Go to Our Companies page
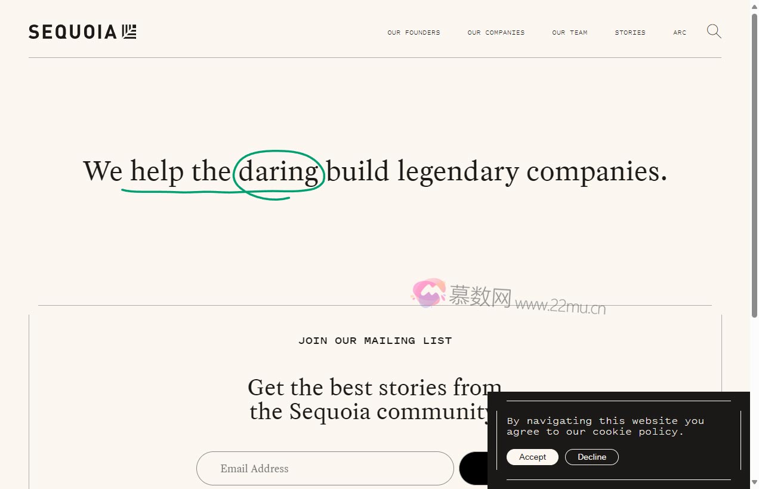This screenshot has height=489, width=759. click(496, 33)
